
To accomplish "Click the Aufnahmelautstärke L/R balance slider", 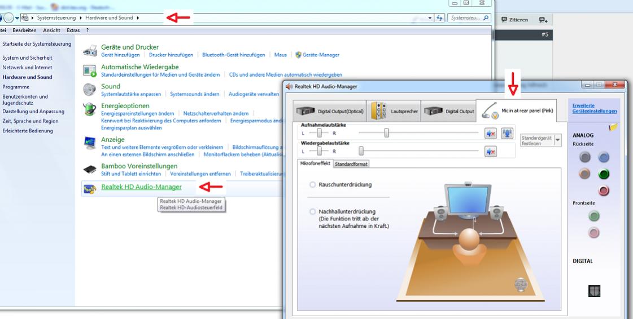I will pyautogui.click(x=319, y=133).
